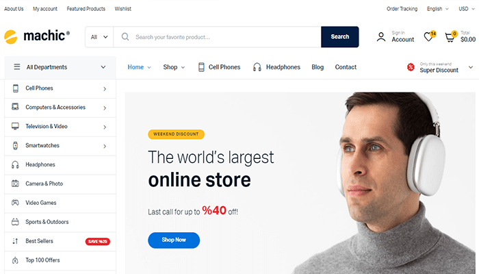Collapse the All Departments chevron

103,67
